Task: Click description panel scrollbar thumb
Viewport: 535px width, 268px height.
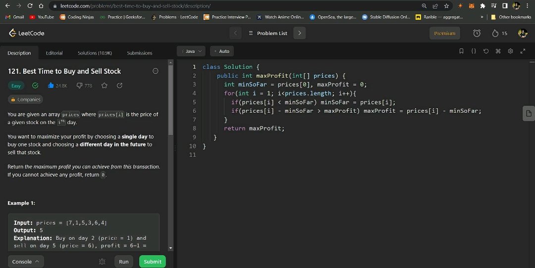Action: coord(170,100)
